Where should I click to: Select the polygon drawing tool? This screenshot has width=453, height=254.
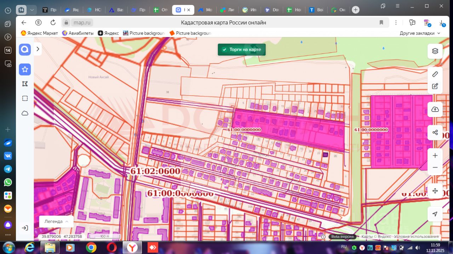pyautogui.click(x=25, y=84)
